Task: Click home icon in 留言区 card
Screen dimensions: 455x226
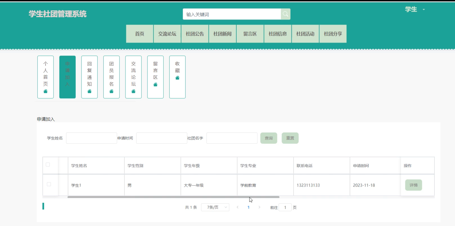Action: coord(156,85)
